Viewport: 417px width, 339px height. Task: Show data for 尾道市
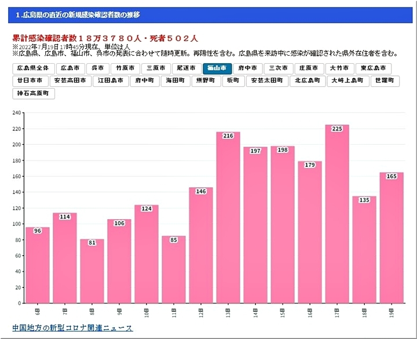tap(187, 68)
